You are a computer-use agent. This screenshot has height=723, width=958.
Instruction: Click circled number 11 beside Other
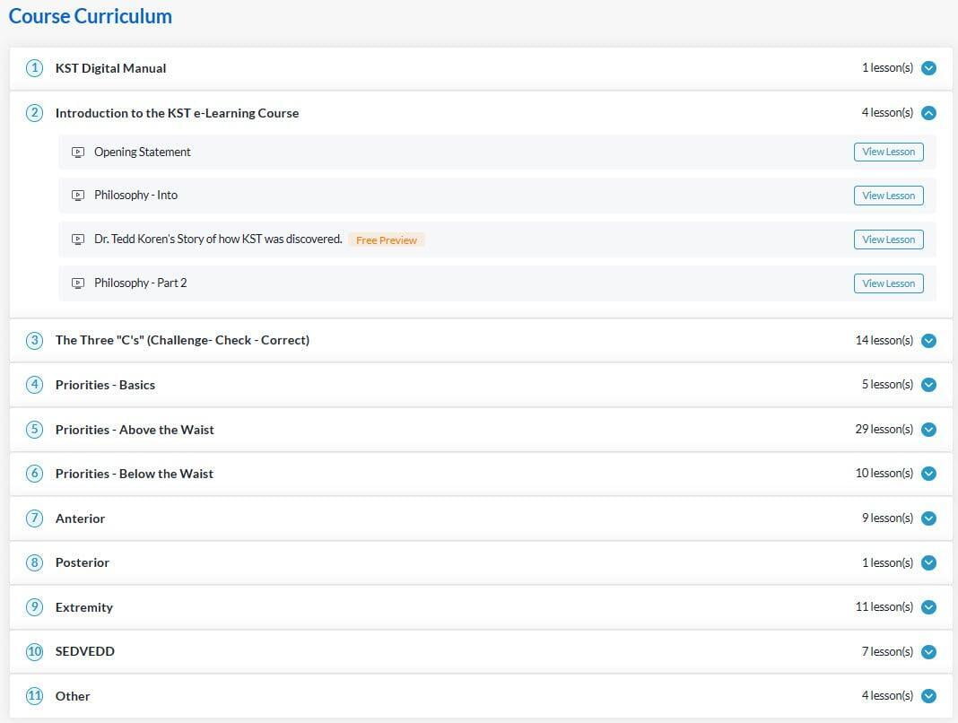tap(34, 696)
